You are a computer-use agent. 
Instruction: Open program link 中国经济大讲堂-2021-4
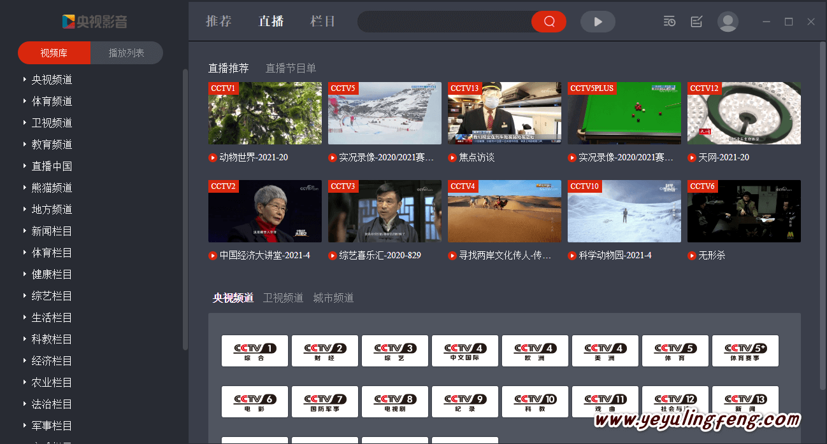coord(265,256)
